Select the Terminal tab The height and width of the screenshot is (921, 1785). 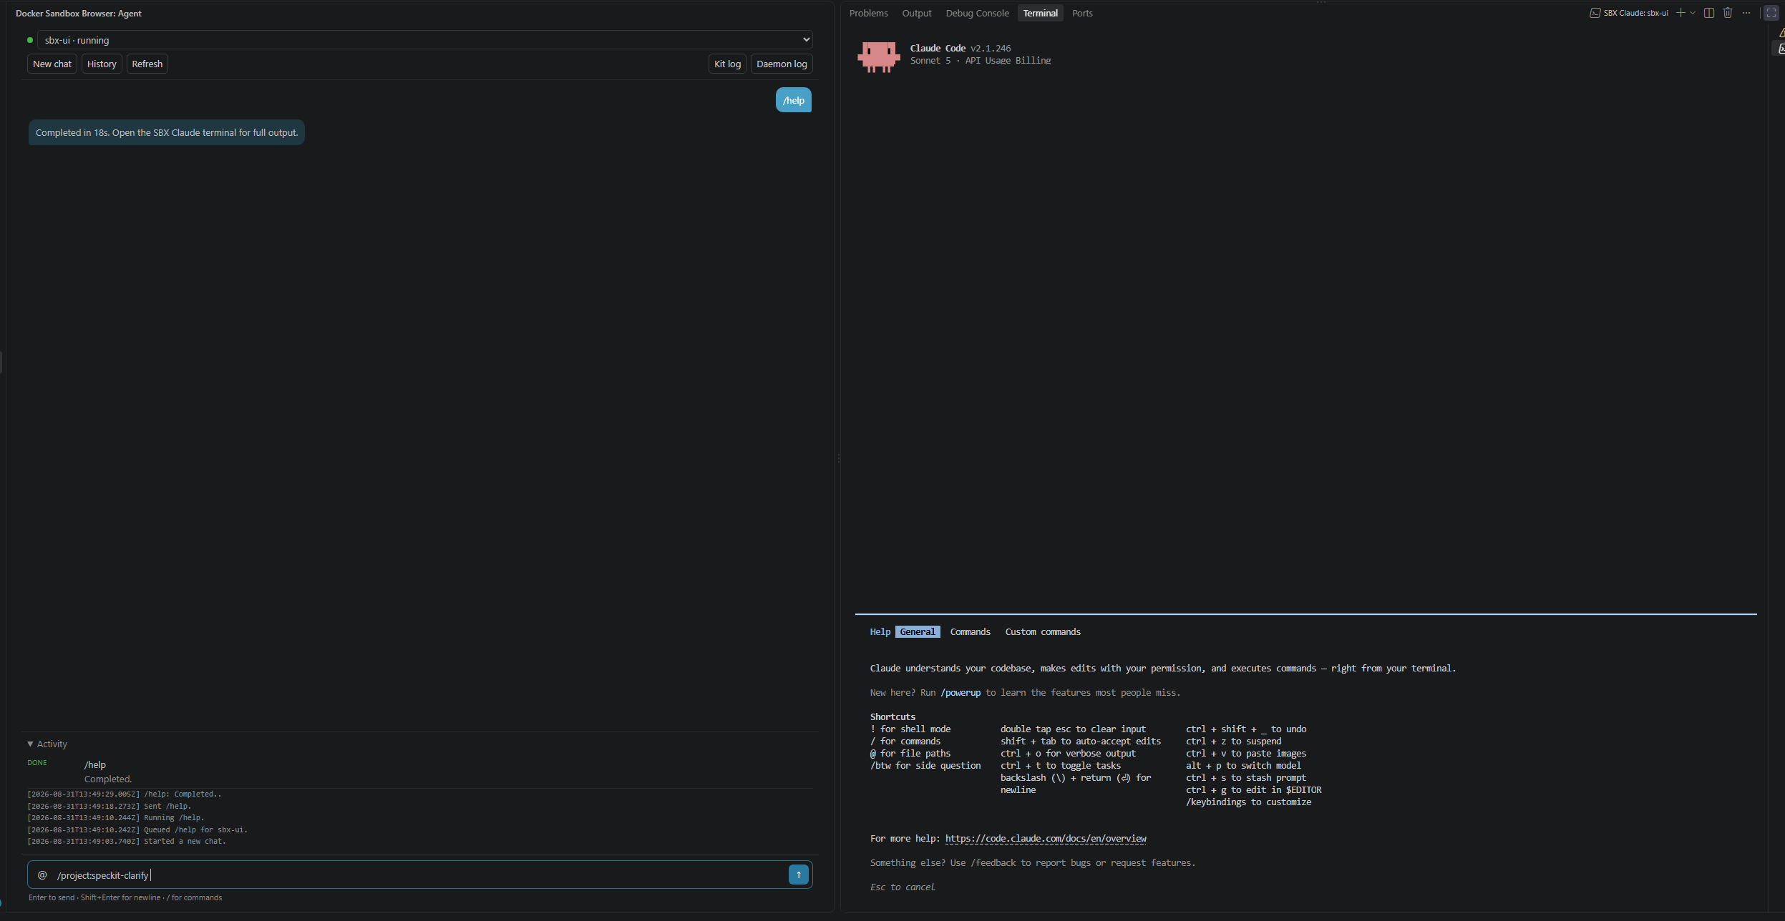(1040, 13)
